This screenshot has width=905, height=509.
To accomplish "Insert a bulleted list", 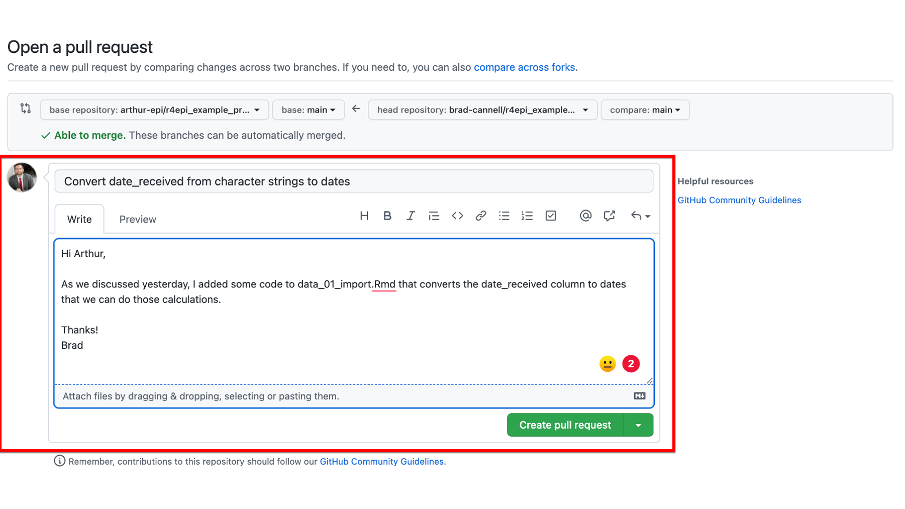I will click(504, 216).
